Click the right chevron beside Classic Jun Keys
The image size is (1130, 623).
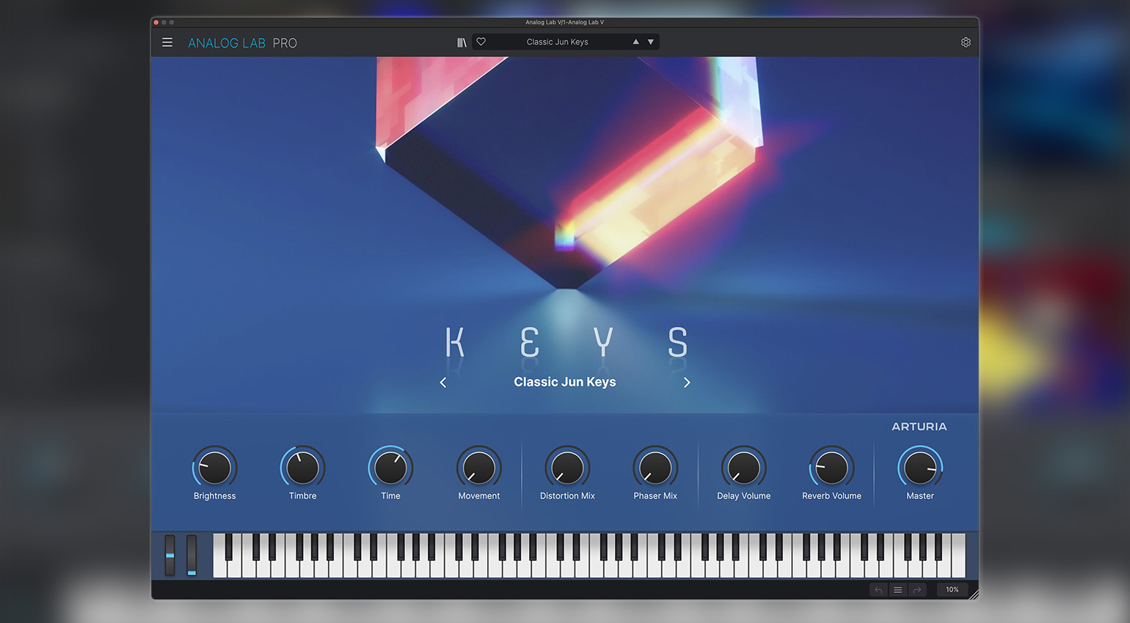coord(687,383)
